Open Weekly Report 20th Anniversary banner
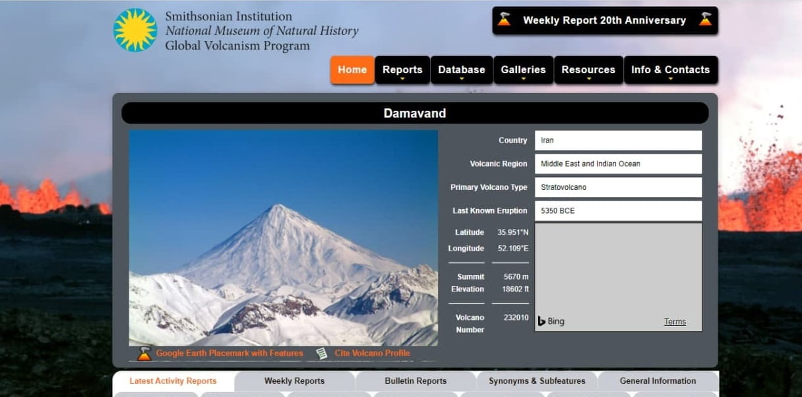This screenshot has width=802, height=397. tap(604, 20)
